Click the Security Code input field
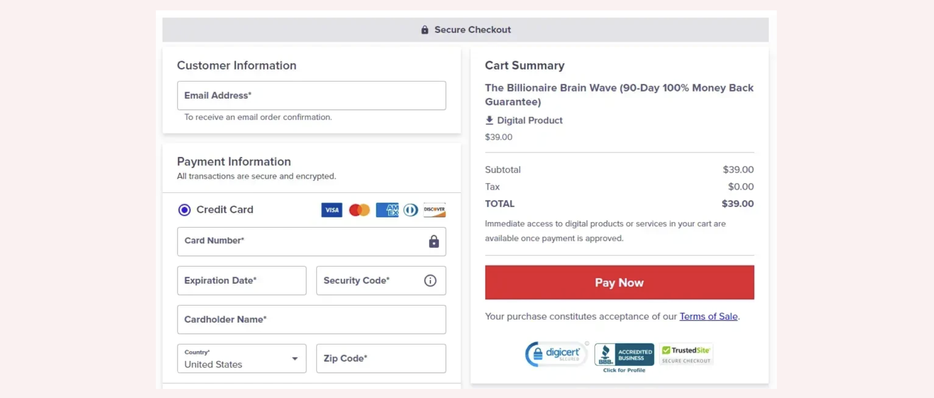934x398 pixels. pyautogui.click(x=368, y=280)
